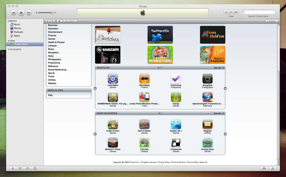286x177 pixels.
Task: Go to previous page of What's Hot
Action: [95, 89]
